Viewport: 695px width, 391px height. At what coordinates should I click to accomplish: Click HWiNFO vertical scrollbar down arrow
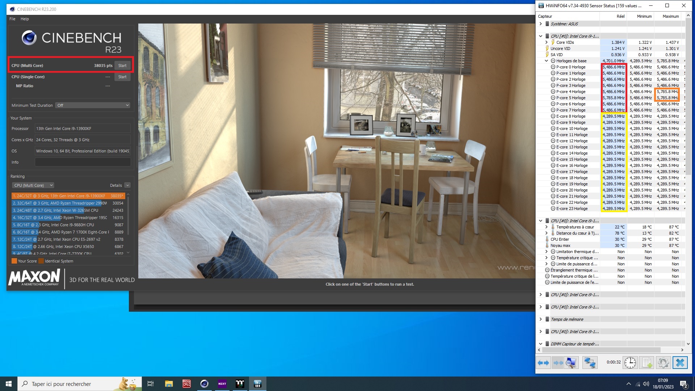(688, 344)
